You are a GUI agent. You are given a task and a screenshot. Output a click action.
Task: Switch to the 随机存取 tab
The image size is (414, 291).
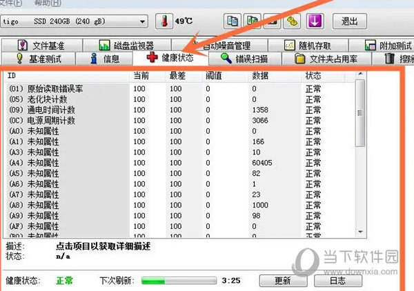point(308,46)
